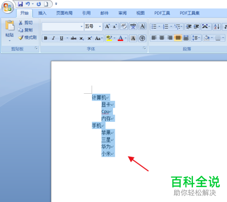Apply character border A icon
Screen dimensions: 227x202
tap(142, 26)
